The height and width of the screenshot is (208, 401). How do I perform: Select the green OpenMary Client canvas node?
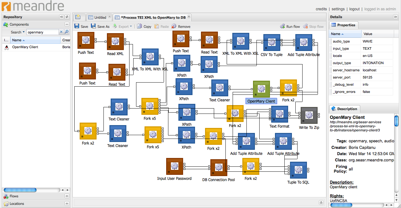261,89
